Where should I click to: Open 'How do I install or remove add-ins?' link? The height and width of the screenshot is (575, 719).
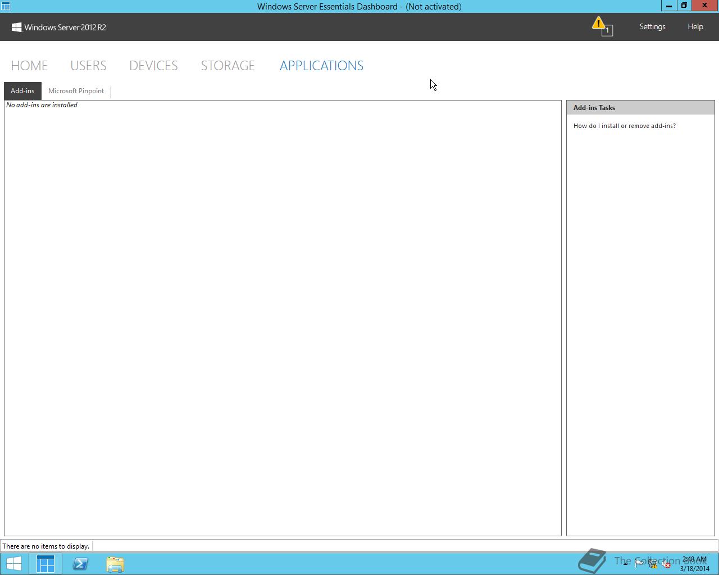coord(625,126)
